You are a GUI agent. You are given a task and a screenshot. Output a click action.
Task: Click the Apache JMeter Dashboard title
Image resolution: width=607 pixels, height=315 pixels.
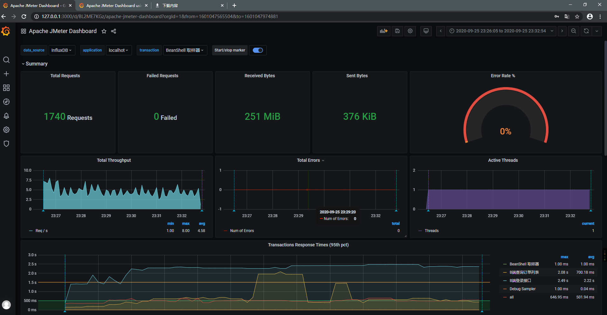63,31
